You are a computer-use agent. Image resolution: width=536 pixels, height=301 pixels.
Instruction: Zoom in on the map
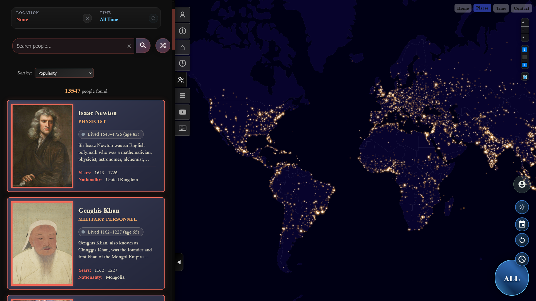coord(525,22)
